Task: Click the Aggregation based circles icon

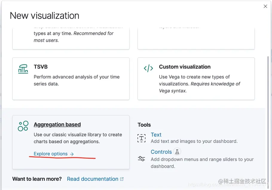Action: (23, 126)
